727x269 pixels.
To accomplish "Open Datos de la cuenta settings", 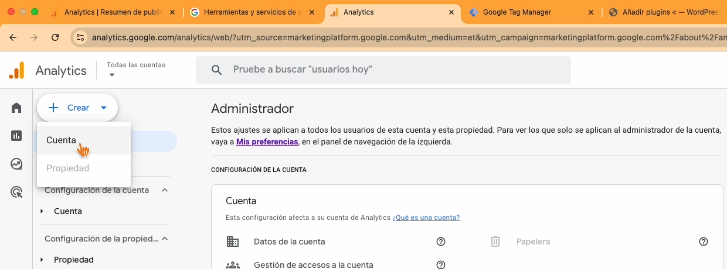I will click(x=289, y=242).
